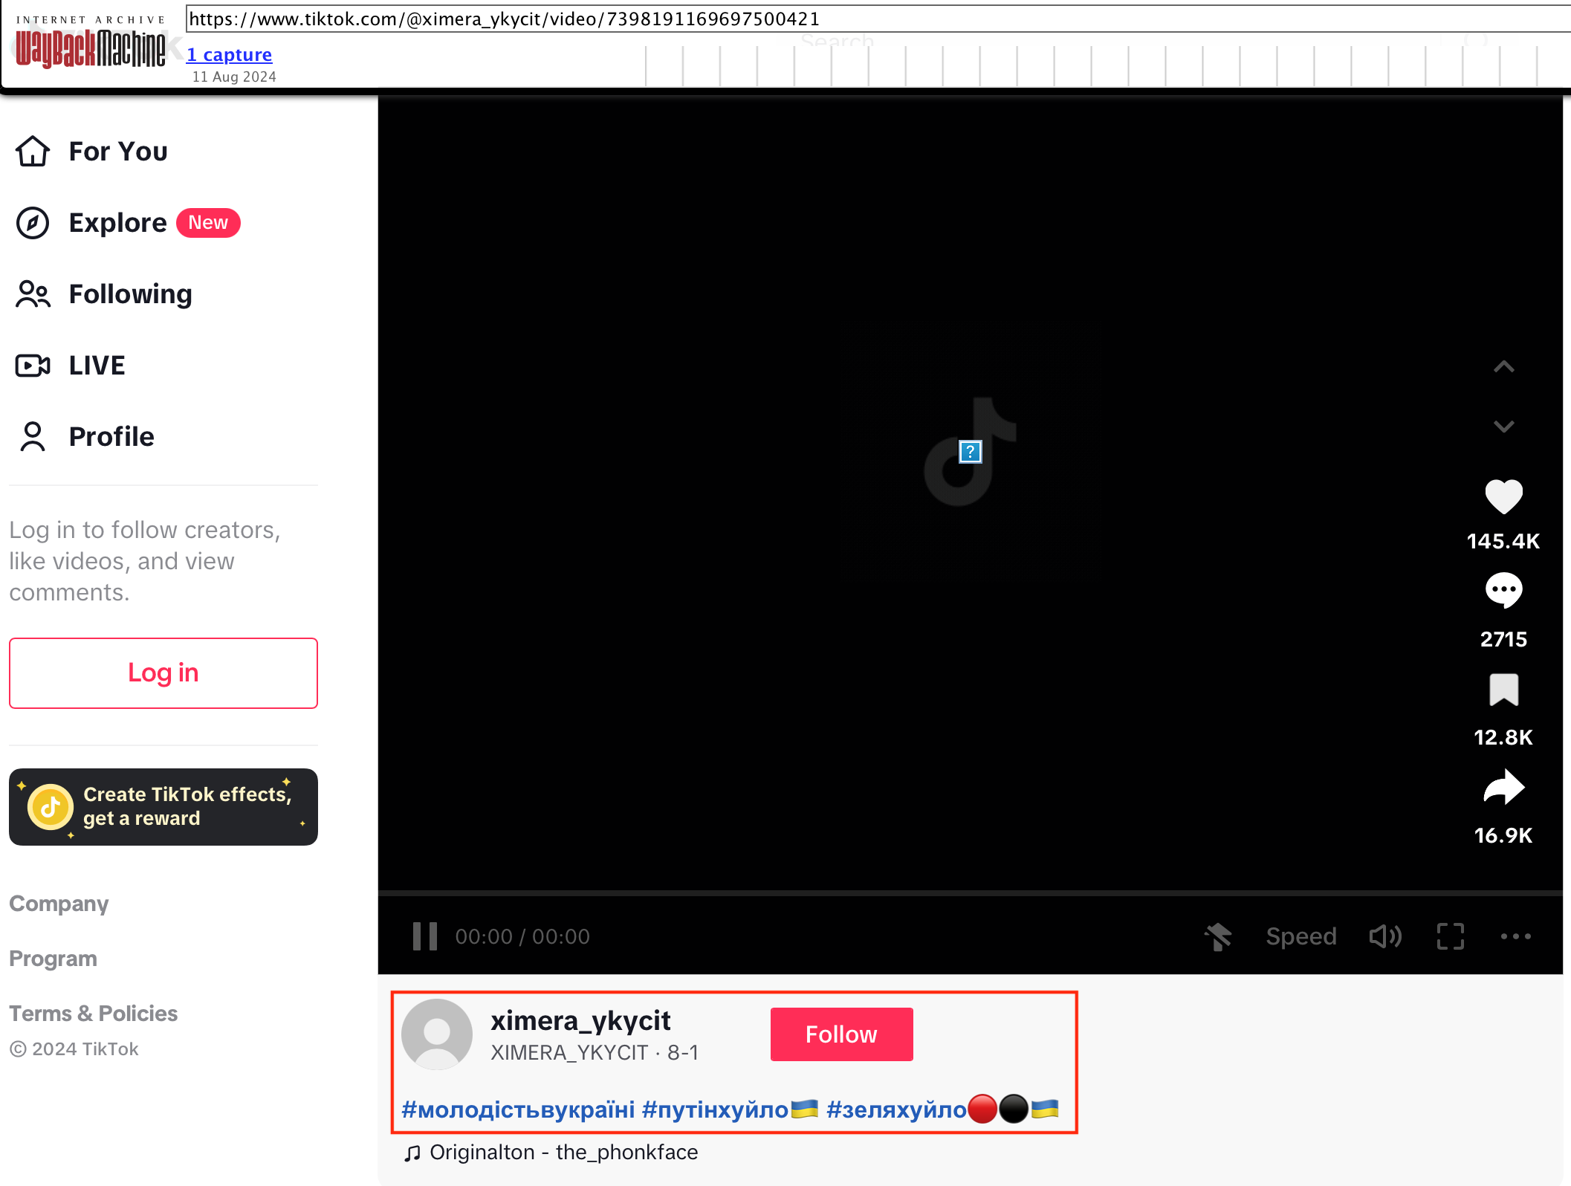1571x1186 pixels.
Task: Go to previous video with up chevron
Action: pos(1503,366)
